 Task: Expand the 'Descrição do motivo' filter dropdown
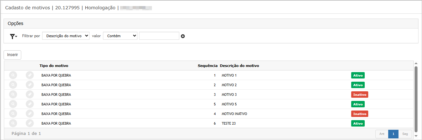pyautogui.click(x=66, y=36)
